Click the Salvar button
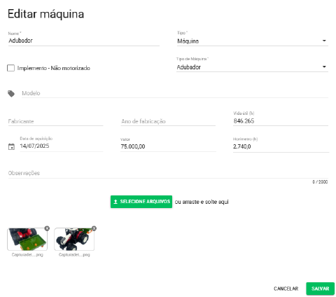 pyautogui.click(x=320, y=289)
